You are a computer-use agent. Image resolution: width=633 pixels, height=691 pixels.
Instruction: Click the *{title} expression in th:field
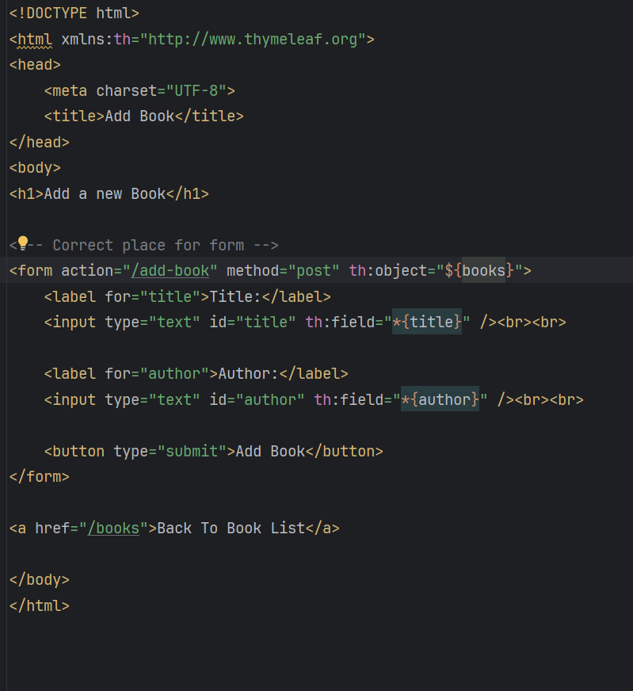(x=427, y=322)
